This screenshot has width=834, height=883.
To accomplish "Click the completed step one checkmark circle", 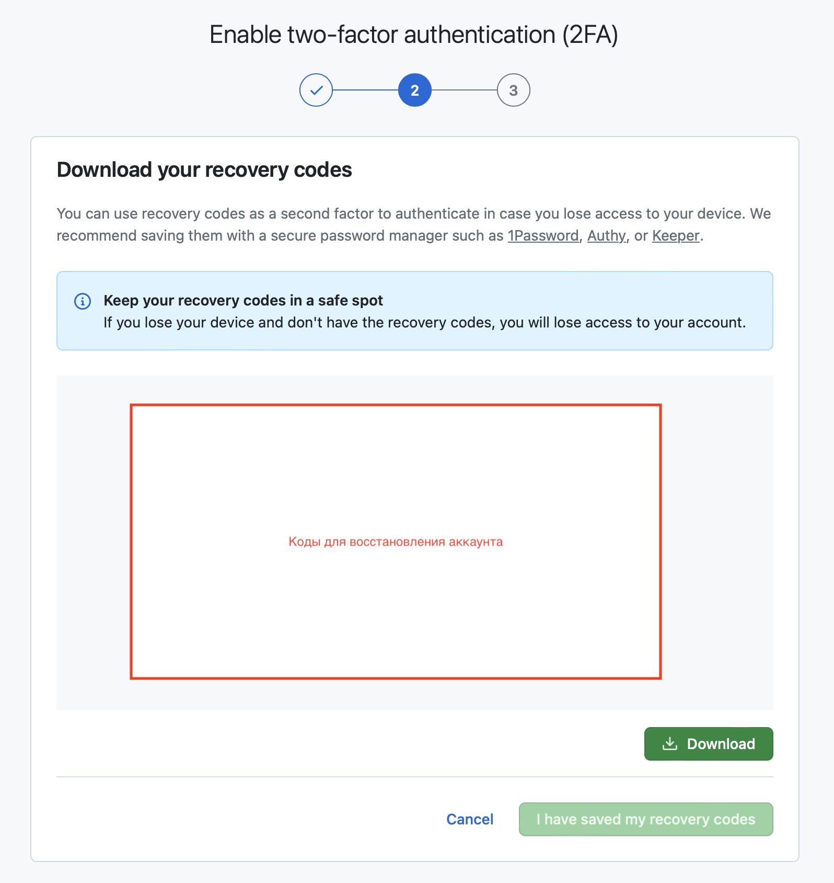I will 316,90.
